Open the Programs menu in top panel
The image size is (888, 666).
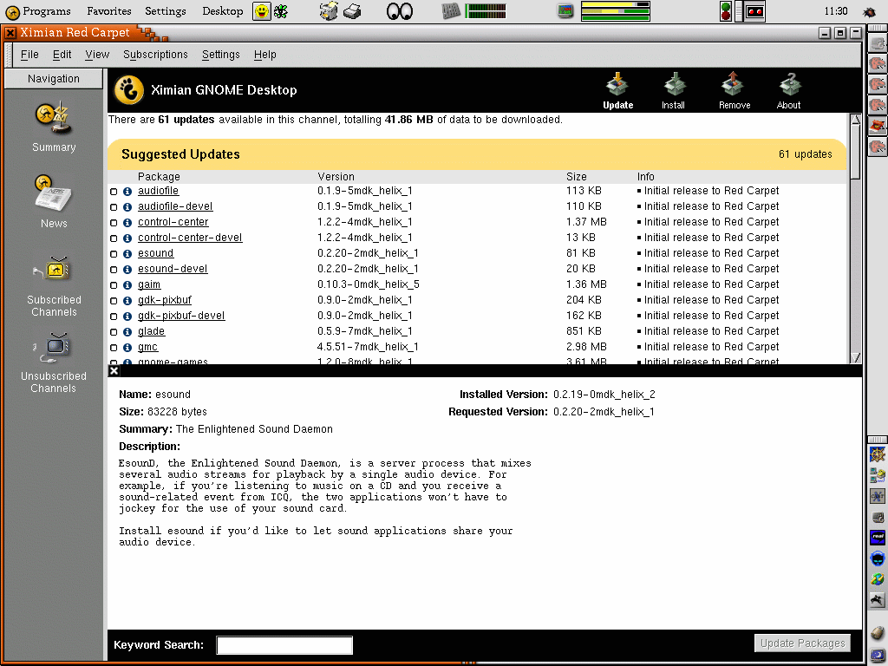click(38, 10)
